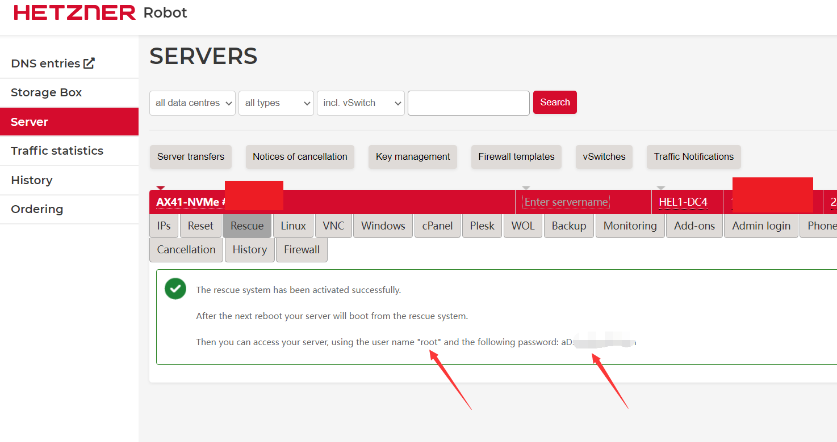Click the Enter servername field
The height and width of the screenshot is (442, 837).
566,202
